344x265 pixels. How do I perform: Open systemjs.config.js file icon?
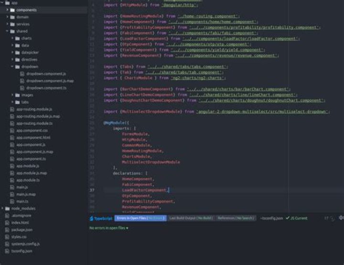pos(7,244)
